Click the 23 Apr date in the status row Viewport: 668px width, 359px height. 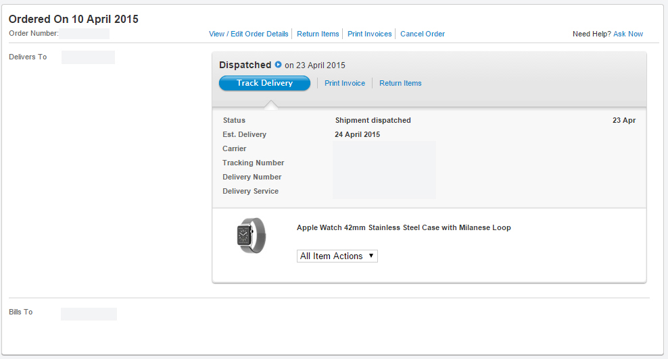[x=624, y=120]
